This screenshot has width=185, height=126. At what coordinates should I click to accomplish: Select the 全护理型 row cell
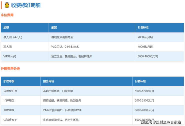(9, 110)
